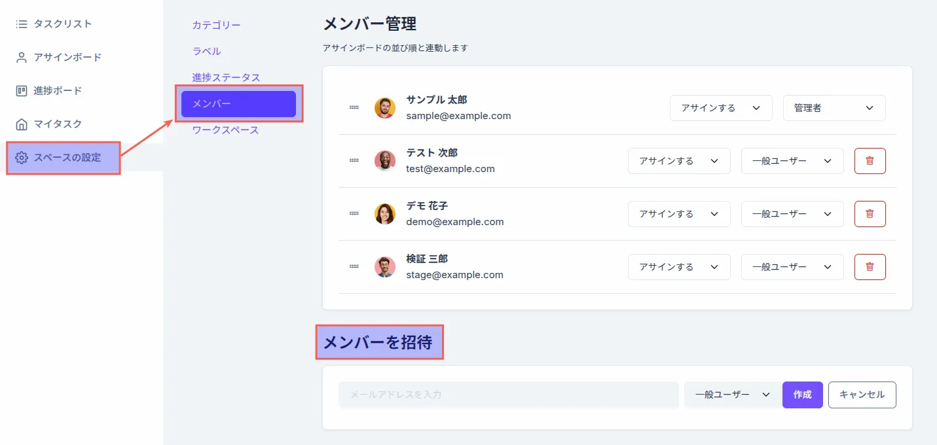The image size is (937, 445).
Task: Open the 管理者 role dropdown for サンプル太郎
Action: coord(834,107)
